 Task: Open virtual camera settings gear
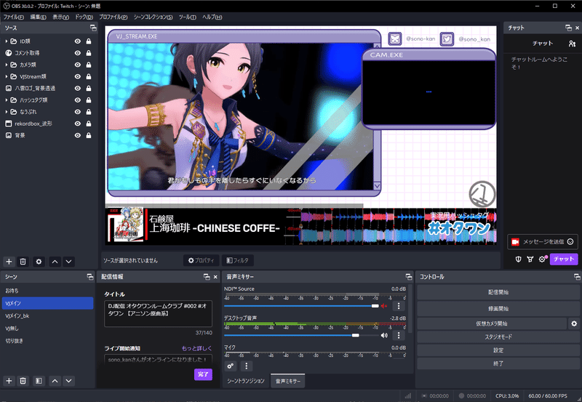(x=574, y=323)
